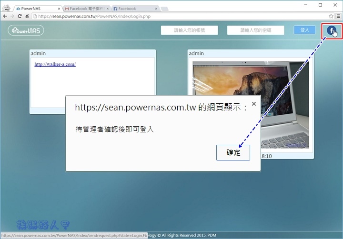The image size is (343, 239).
Task: Open the walker-a.com link
Action: click(x=55, y=64)
